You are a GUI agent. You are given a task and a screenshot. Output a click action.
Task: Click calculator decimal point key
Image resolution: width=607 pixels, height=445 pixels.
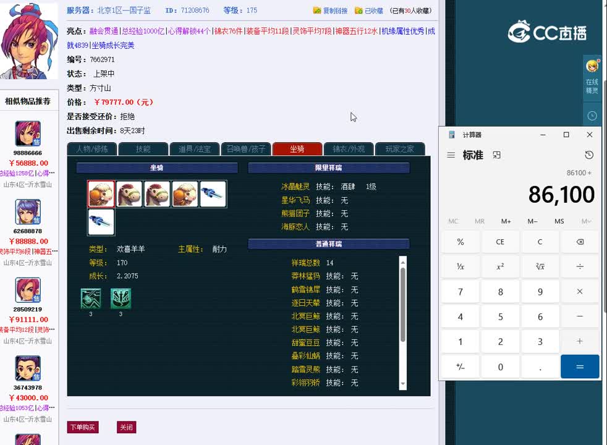(x=540, y=367)
